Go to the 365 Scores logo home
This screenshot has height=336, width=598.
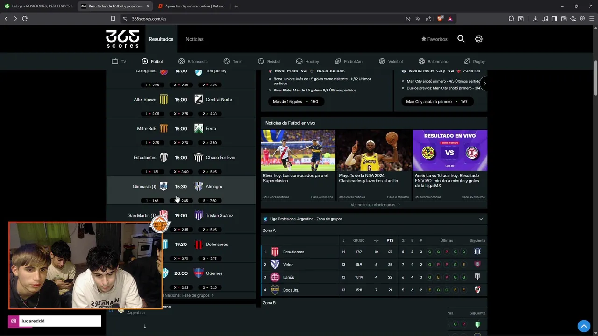[122, 39]
